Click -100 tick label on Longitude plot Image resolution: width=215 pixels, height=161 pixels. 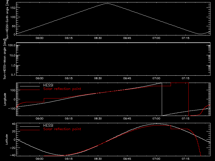point(12,108)
